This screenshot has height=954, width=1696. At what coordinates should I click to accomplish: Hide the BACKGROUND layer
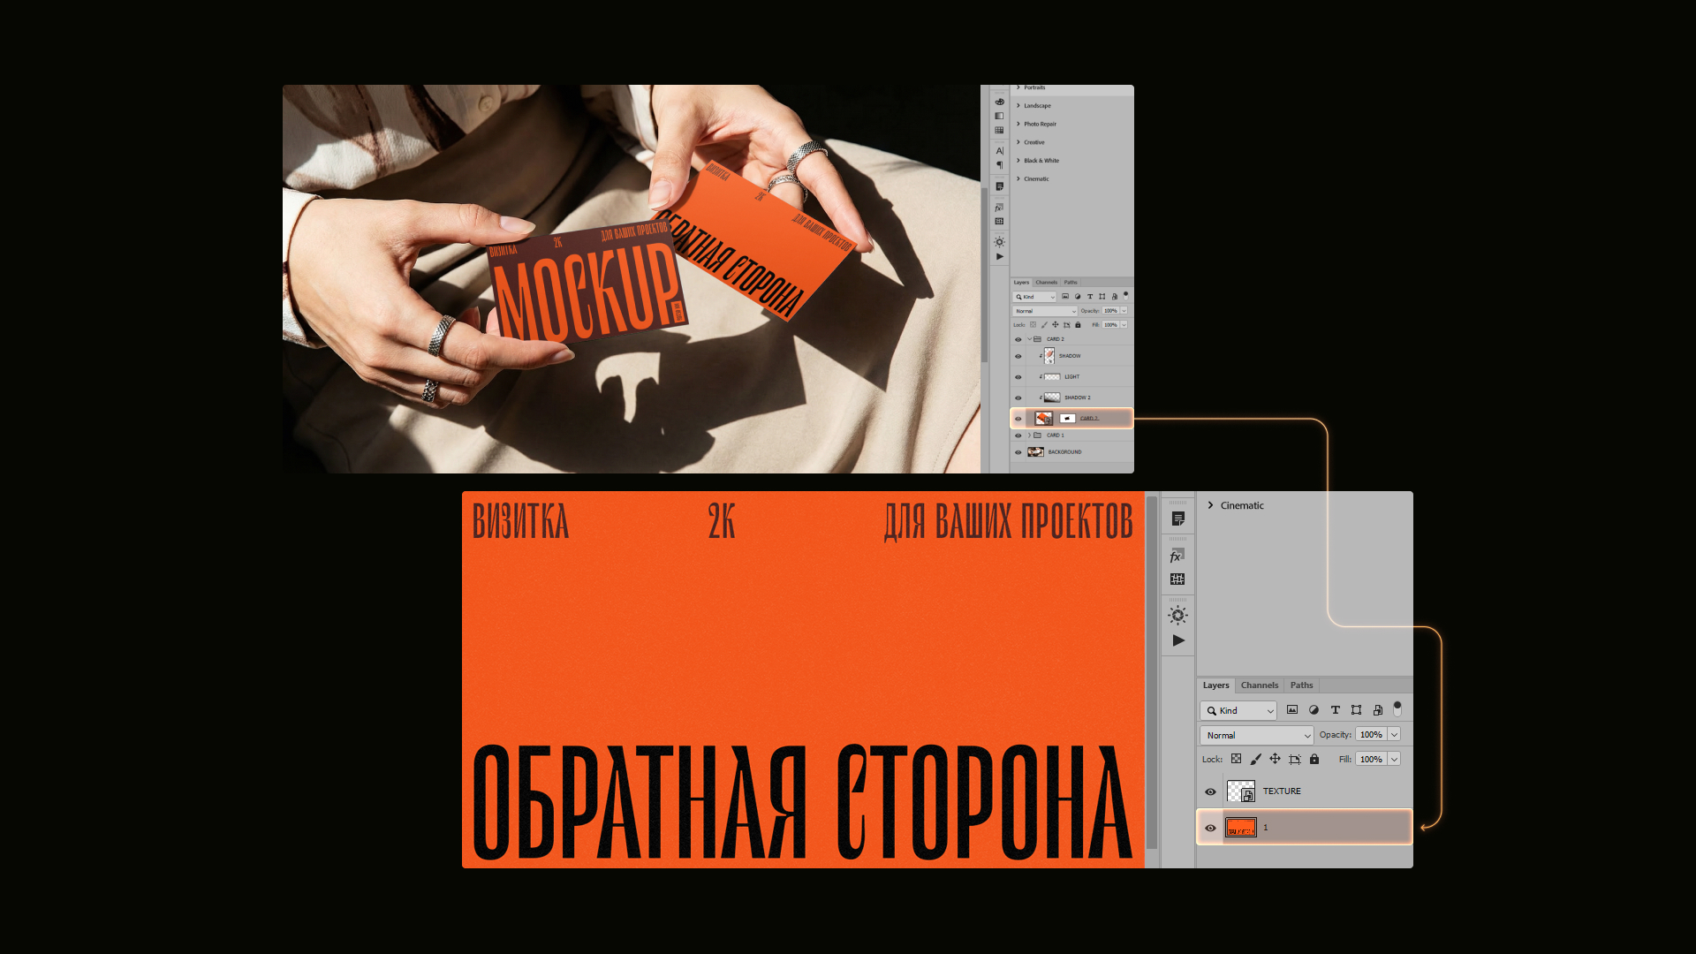coord(1018,451)
